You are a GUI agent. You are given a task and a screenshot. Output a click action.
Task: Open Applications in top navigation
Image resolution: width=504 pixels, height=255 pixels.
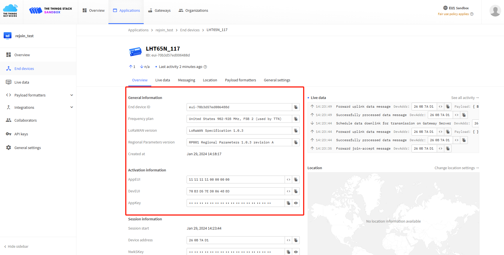pos(126,11)
